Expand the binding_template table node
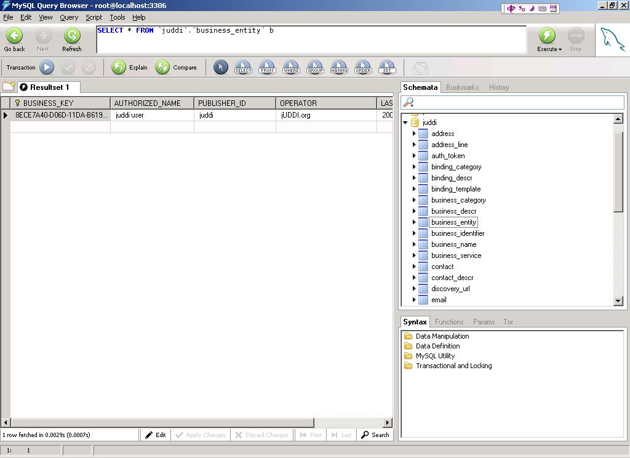630x458 pixels. [414, 188]
